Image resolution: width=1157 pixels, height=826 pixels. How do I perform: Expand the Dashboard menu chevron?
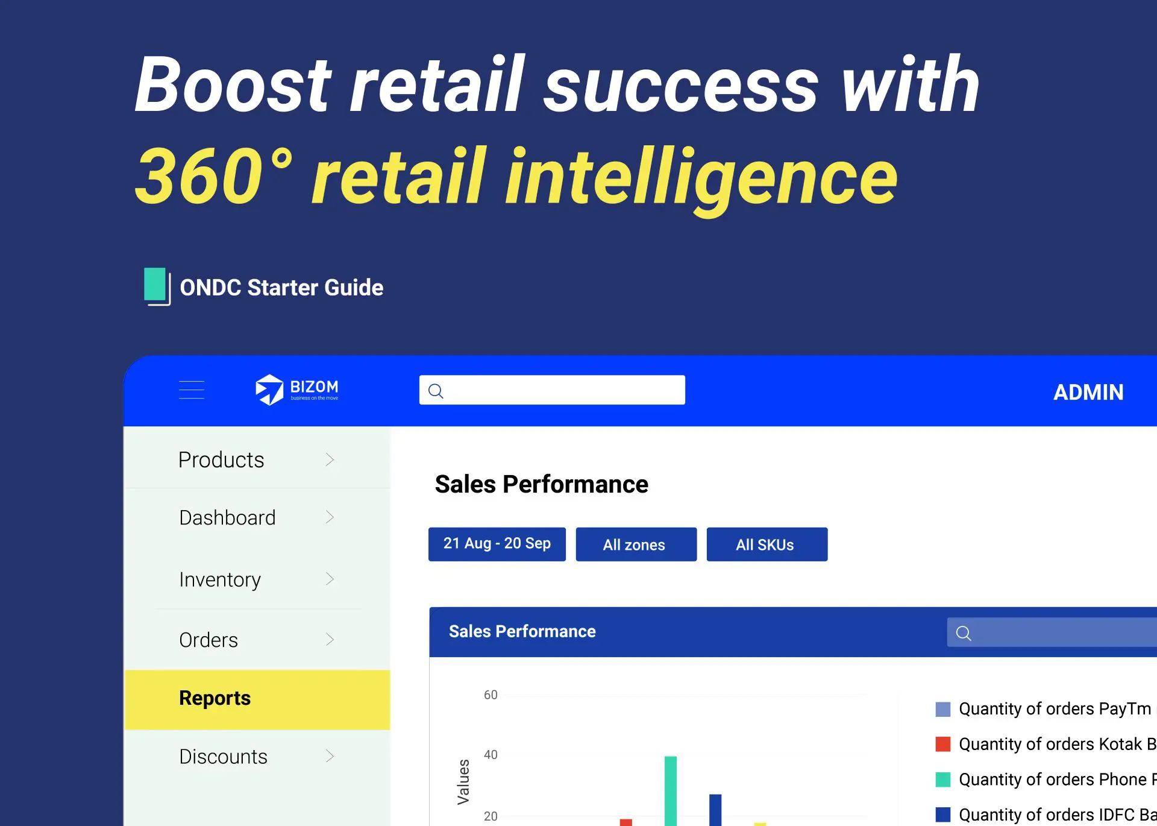(330, 517)
